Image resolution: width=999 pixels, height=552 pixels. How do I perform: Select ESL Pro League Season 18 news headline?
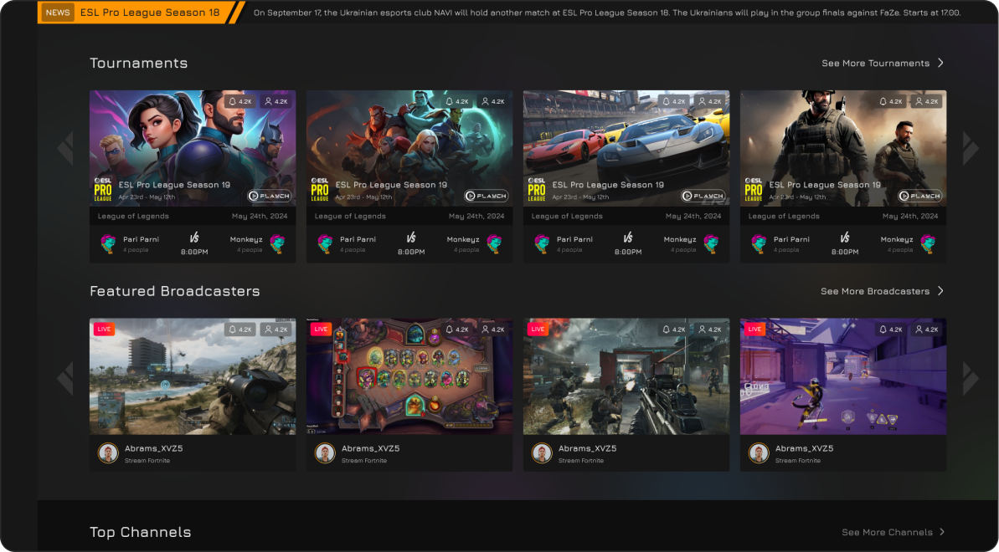(x=149, y=13)
